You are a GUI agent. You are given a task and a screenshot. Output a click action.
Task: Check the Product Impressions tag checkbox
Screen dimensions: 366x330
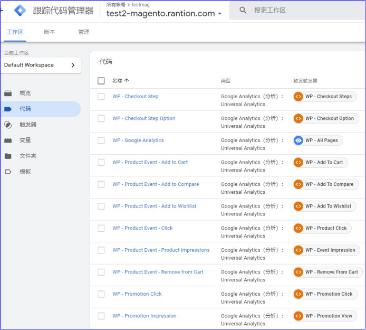point(101,250)
